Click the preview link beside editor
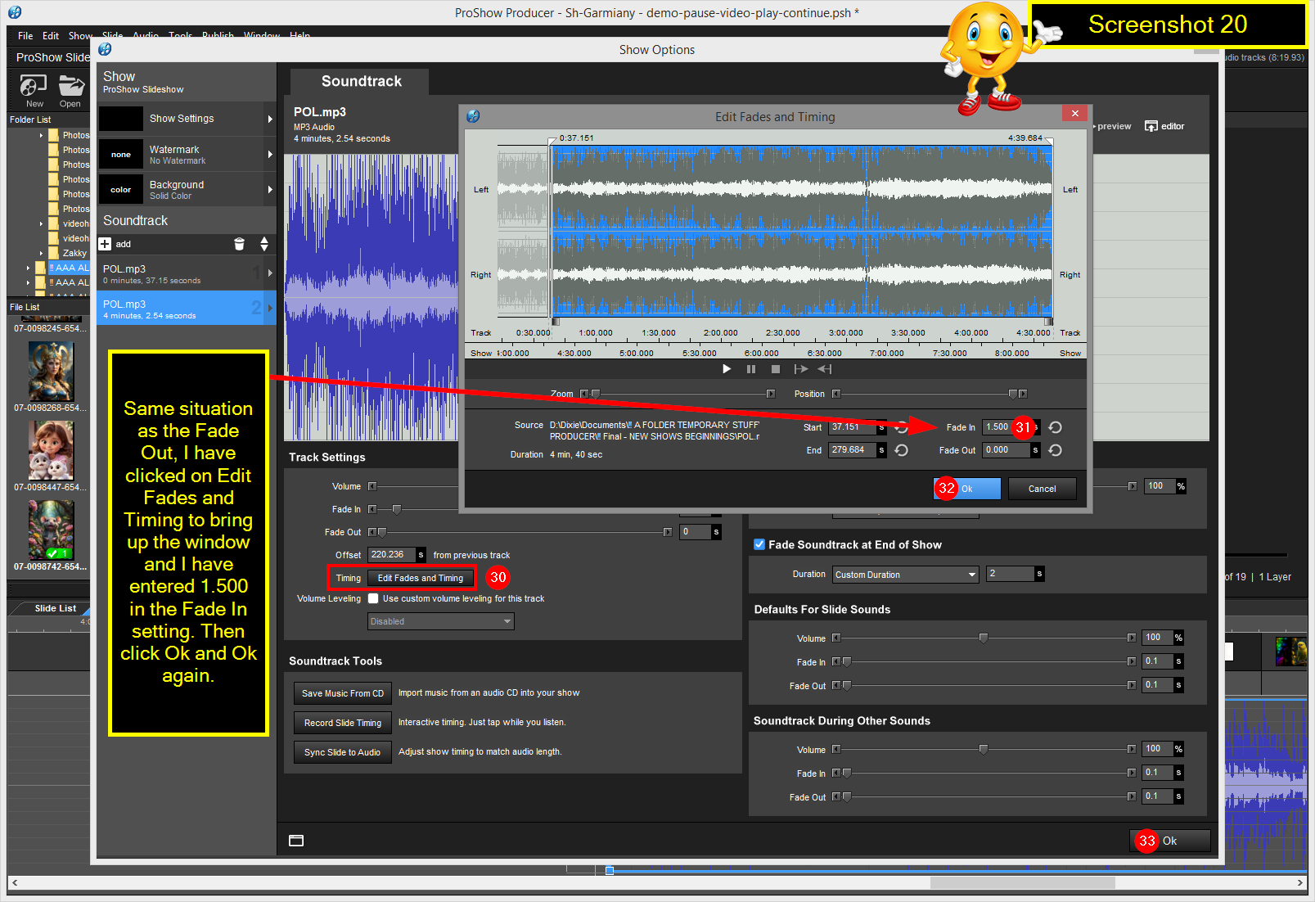Viewport: 1315px width, 902px height. (1115, 126)
